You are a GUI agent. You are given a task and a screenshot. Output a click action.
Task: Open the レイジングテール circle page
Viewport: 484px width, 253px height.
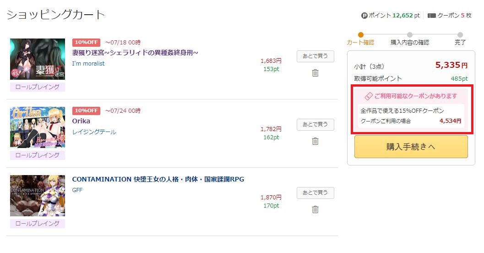click(94, 132)
